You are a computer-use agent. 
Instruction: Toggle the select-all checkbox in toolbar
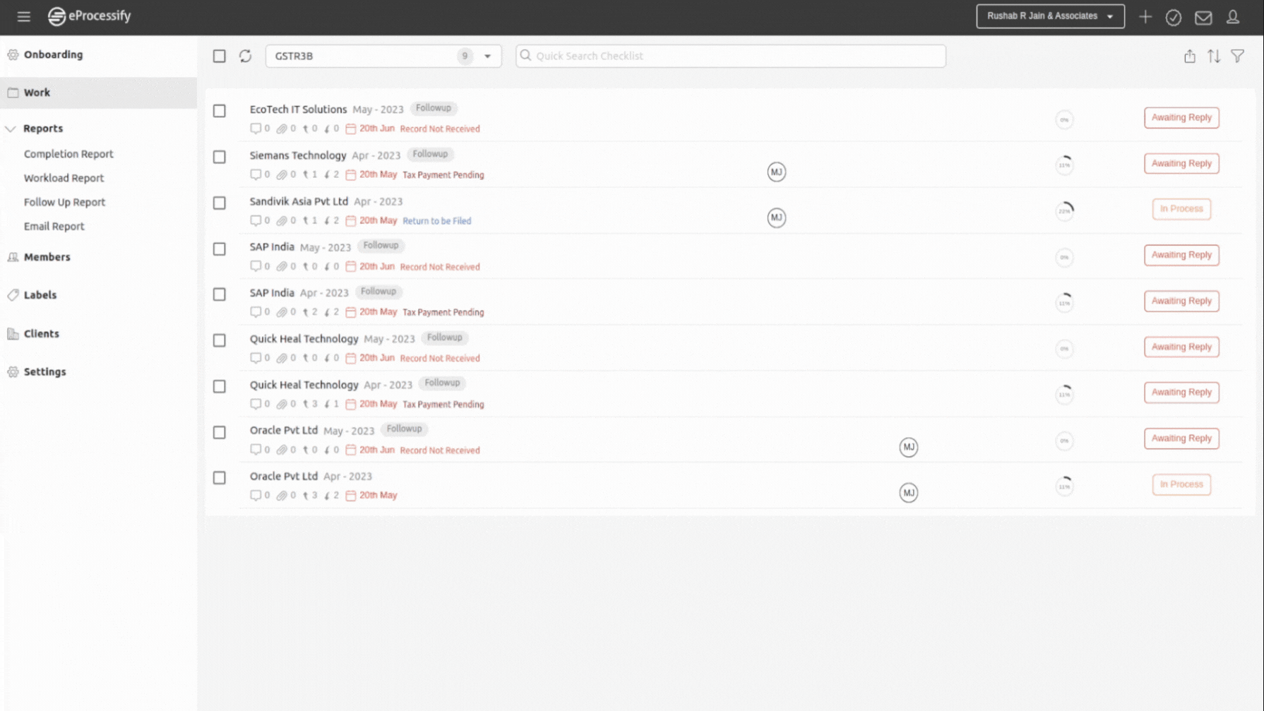(220, 56)
